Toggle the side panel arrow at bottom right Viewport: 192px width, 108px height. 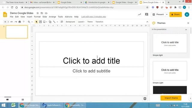tap(190, 98)
